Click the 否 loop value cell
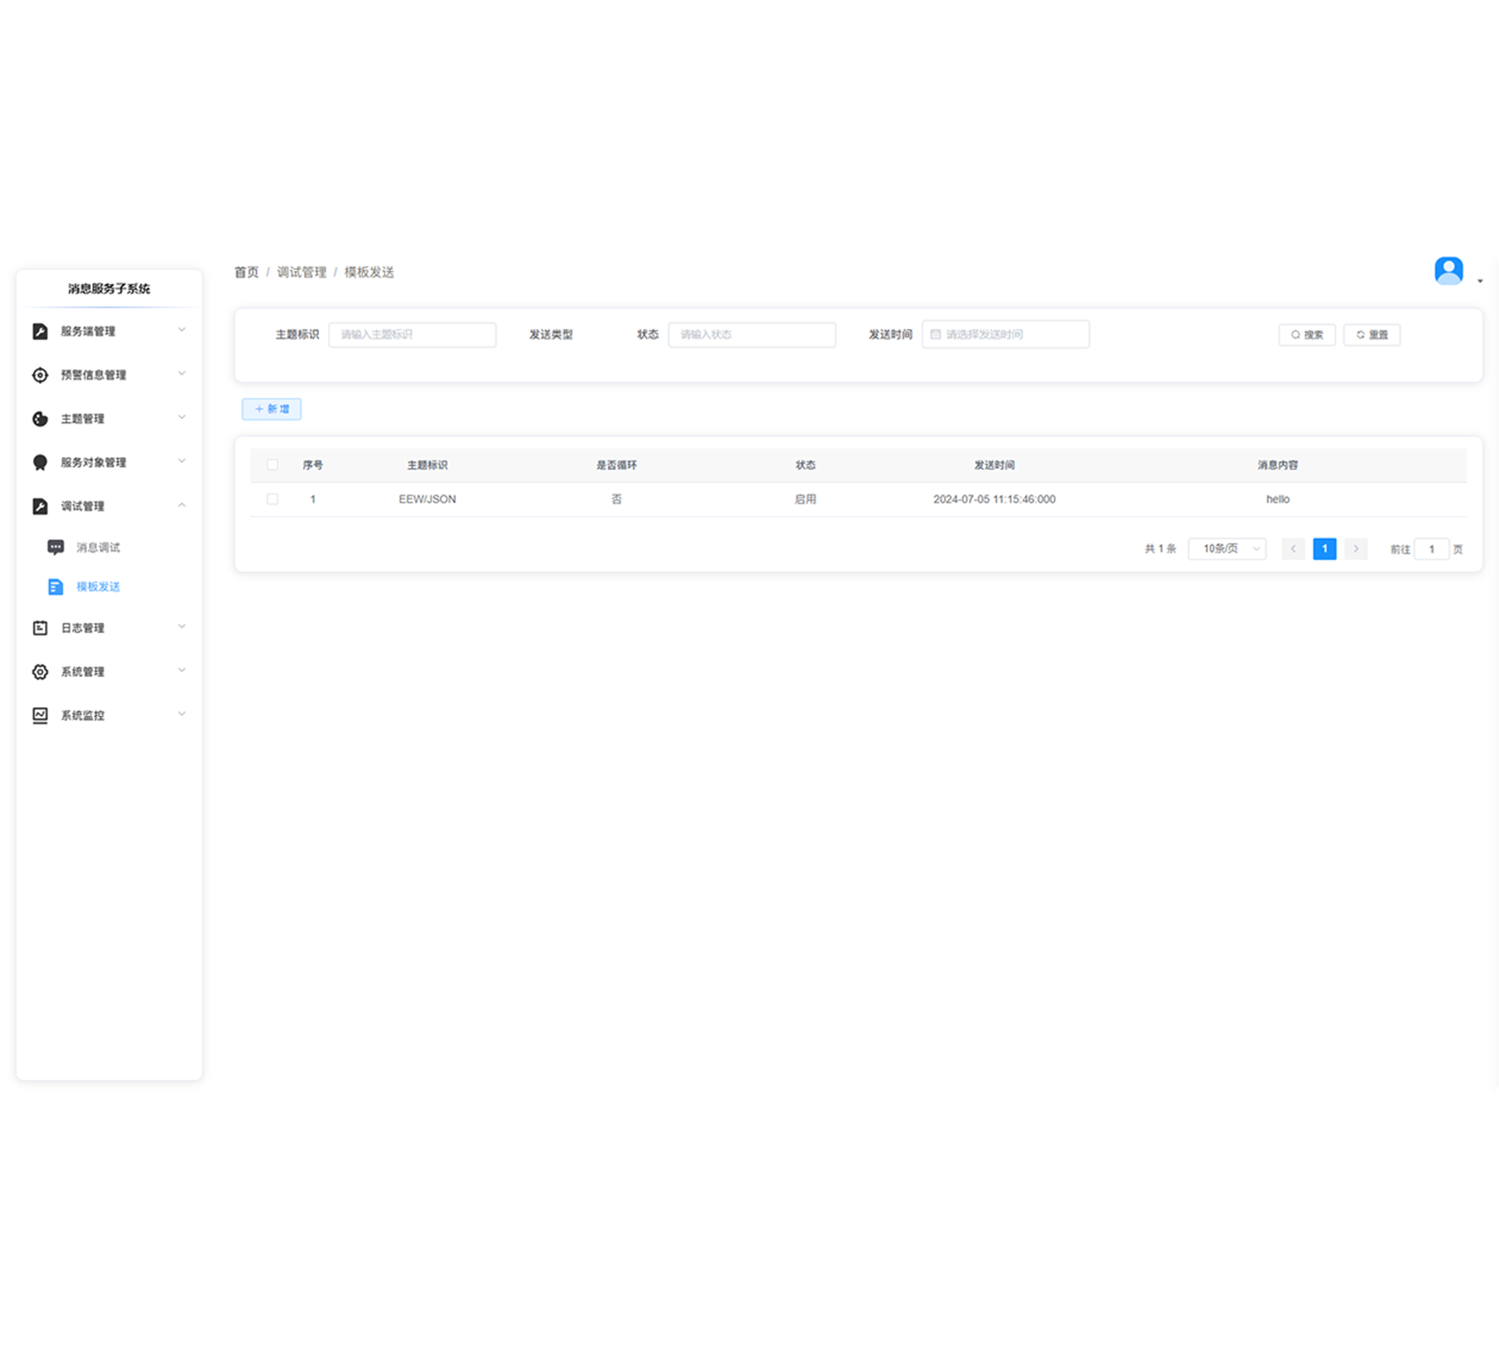This screenshot has width=1499, height=1349. point(616,499)
